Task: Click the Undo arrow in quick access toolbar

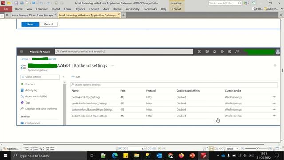Action: (41, 3)
